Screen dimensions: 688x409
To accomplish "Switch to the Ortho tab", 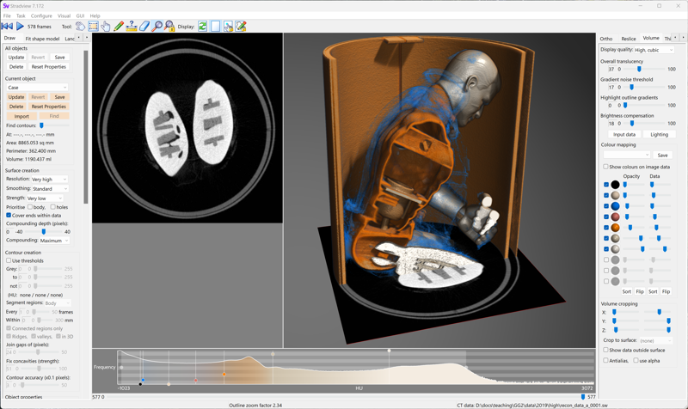I will tap(606, 39).
